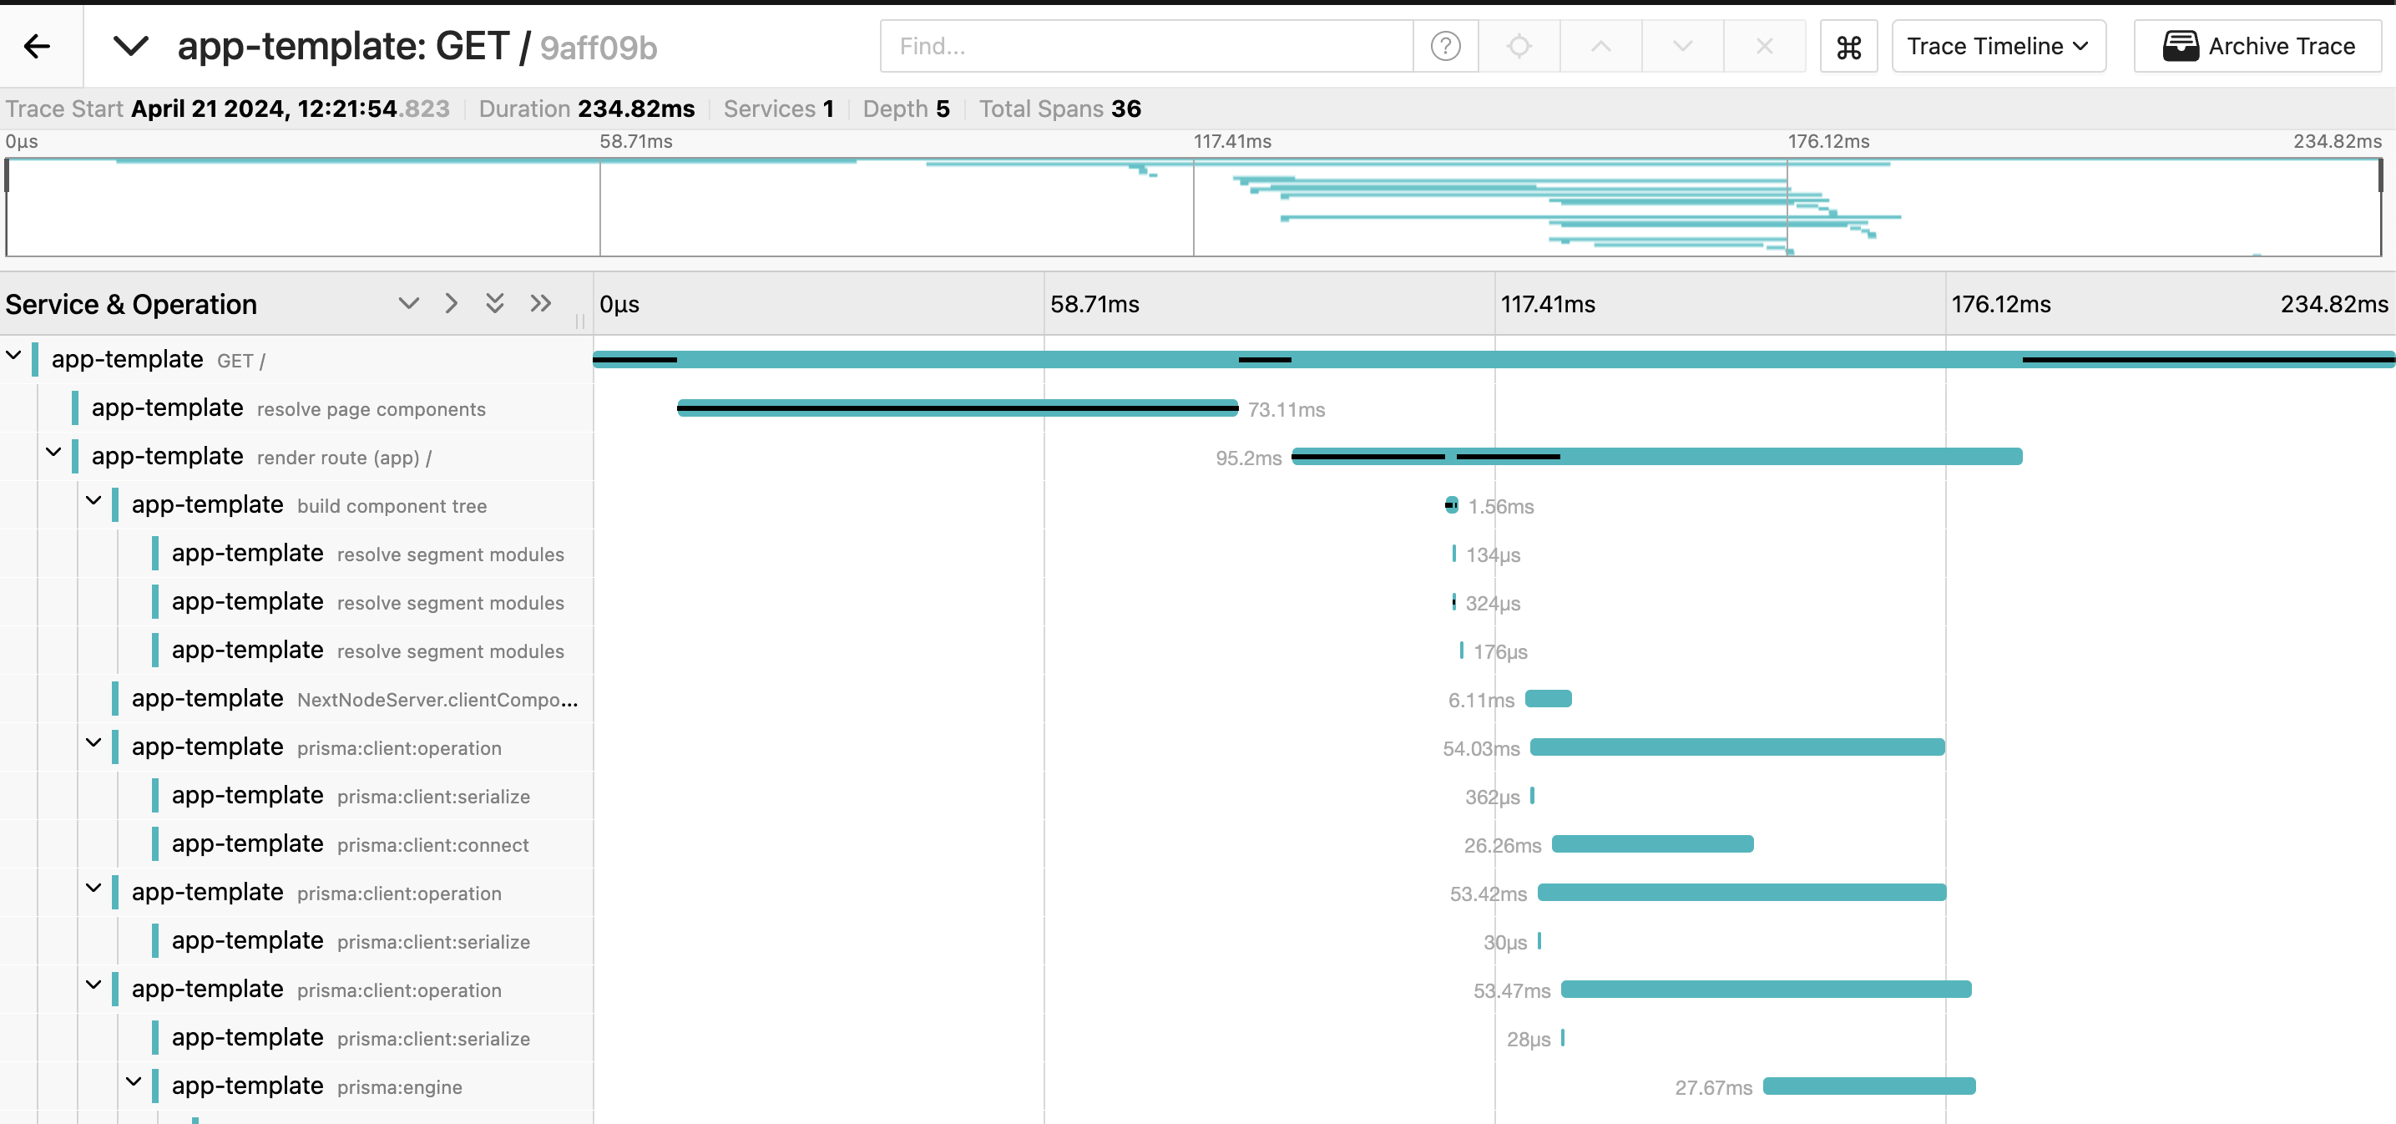Open search help question mark icon
This screenshot has width=2396, height=1124.
pos(1444,46)
